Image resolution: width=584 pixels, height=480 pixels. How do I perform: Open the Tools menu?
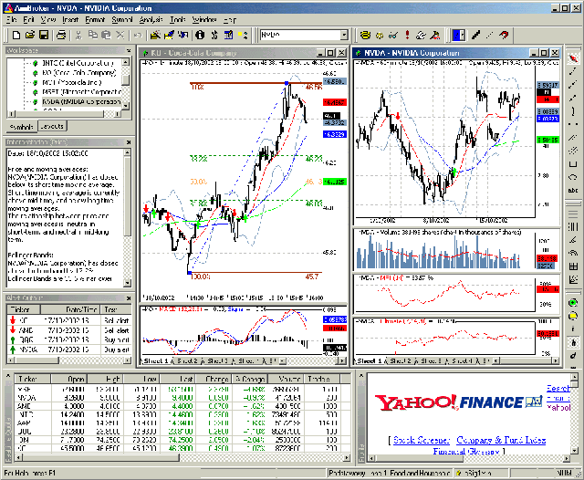coord(178,19)
